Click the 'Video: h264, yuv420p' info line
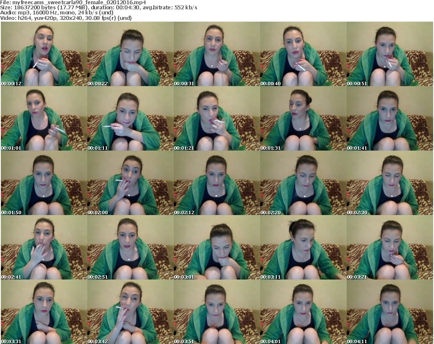 tap(66, 18)
